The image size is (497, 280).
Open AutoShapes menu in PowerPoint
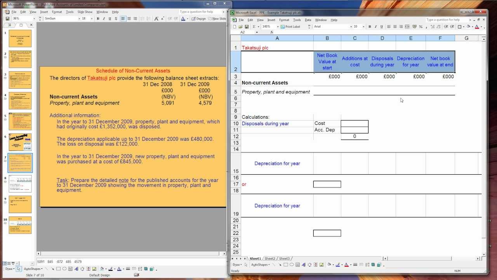(33, 269)
